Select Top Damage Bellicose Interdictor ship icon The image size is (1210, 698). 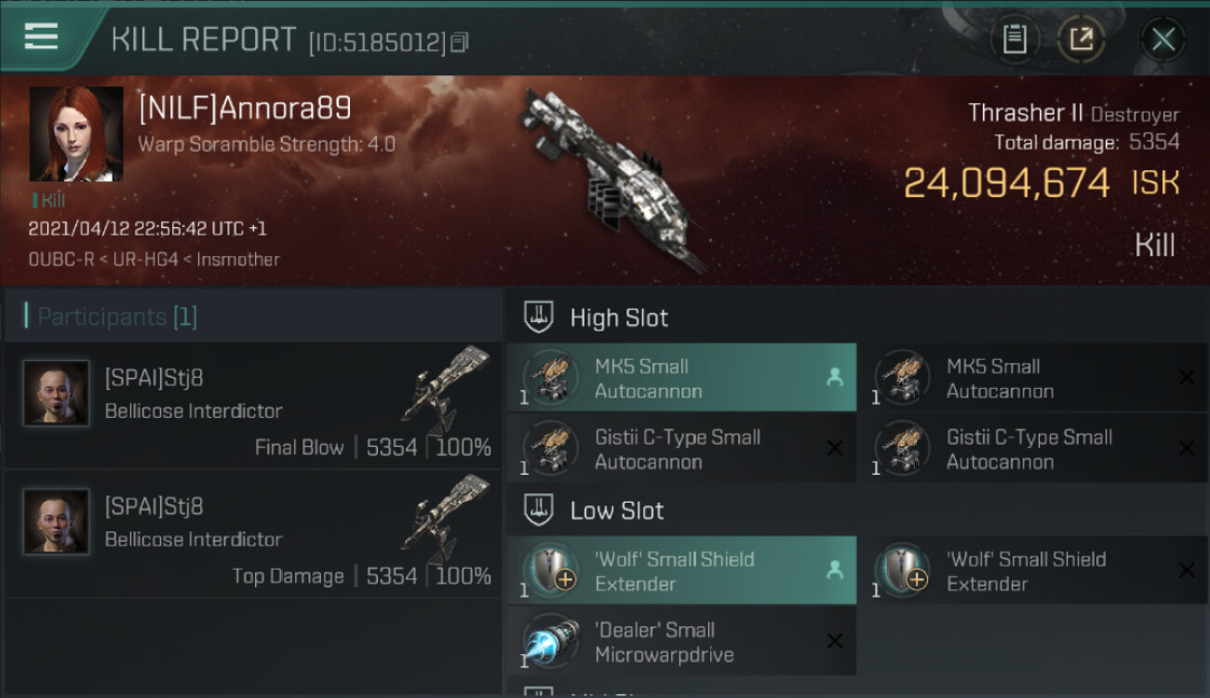(446, 517)
